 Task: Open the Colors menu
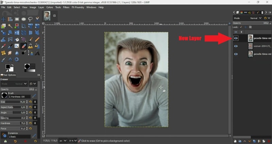point(50,7)
